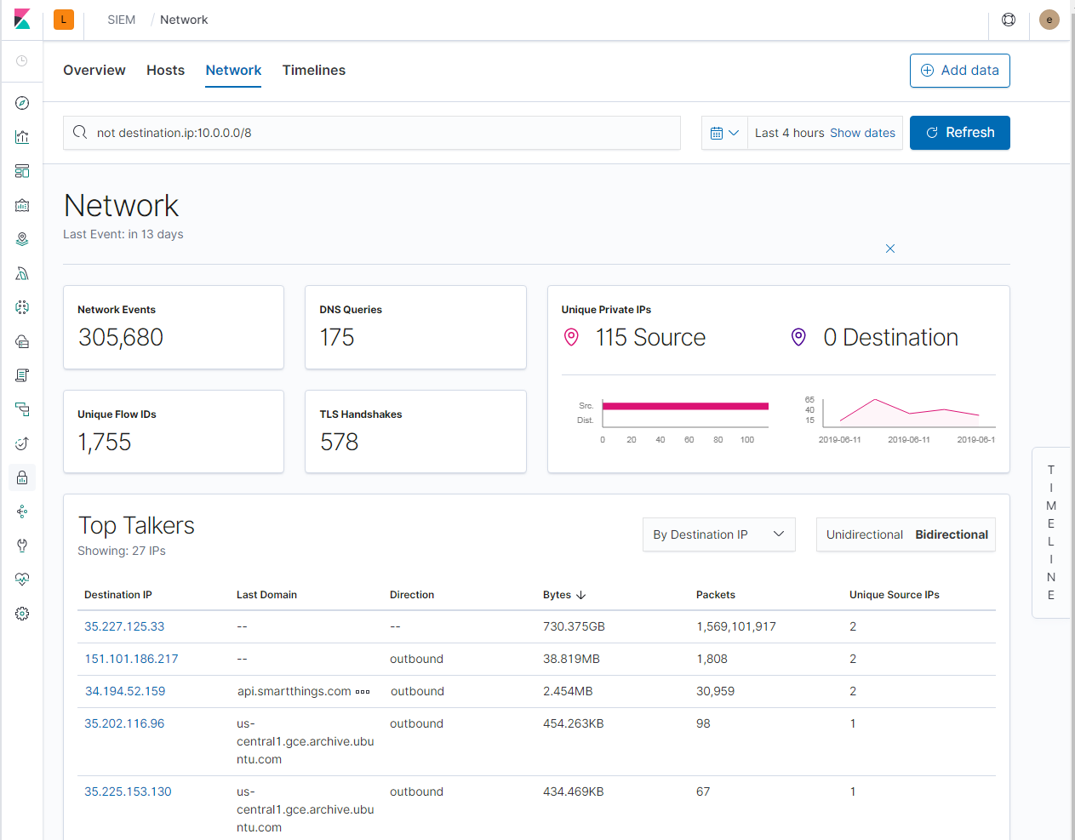Click the pink Source bar chart
This screenshot has width=1075, height=840.
click(x=685, y=406)
